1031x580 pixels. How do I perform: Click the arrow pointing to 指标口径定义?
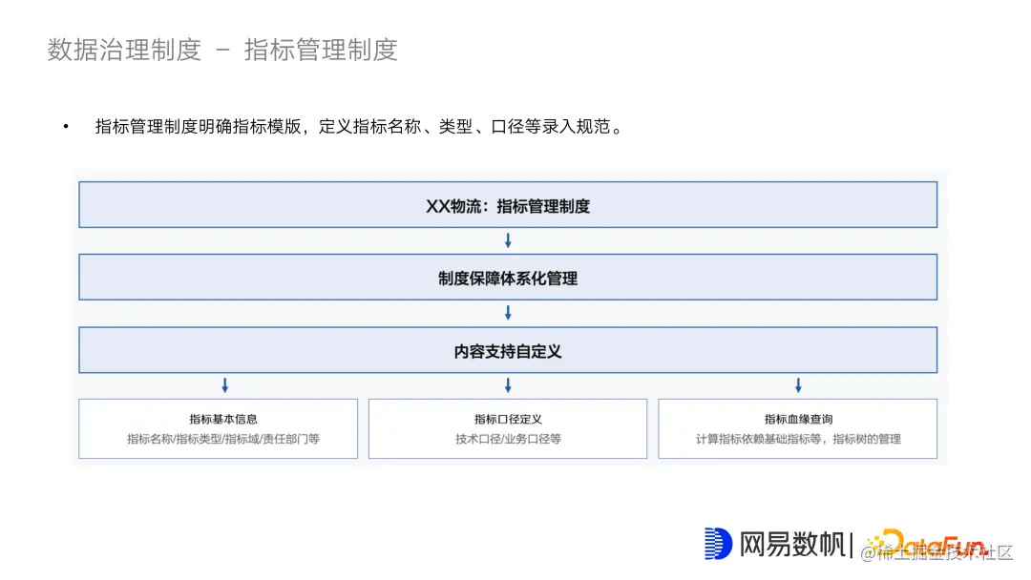pos(508,385)
